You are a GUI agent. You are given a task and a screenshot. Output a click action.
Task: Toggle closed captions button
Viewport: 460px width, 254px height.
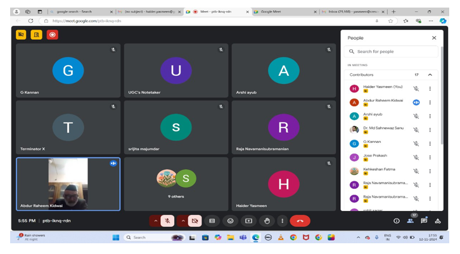click(212, 221)
